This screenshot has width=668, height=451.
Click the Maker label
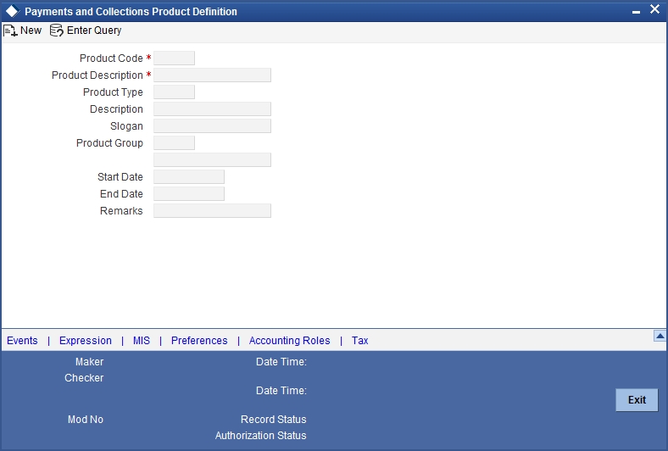(90, 362)
